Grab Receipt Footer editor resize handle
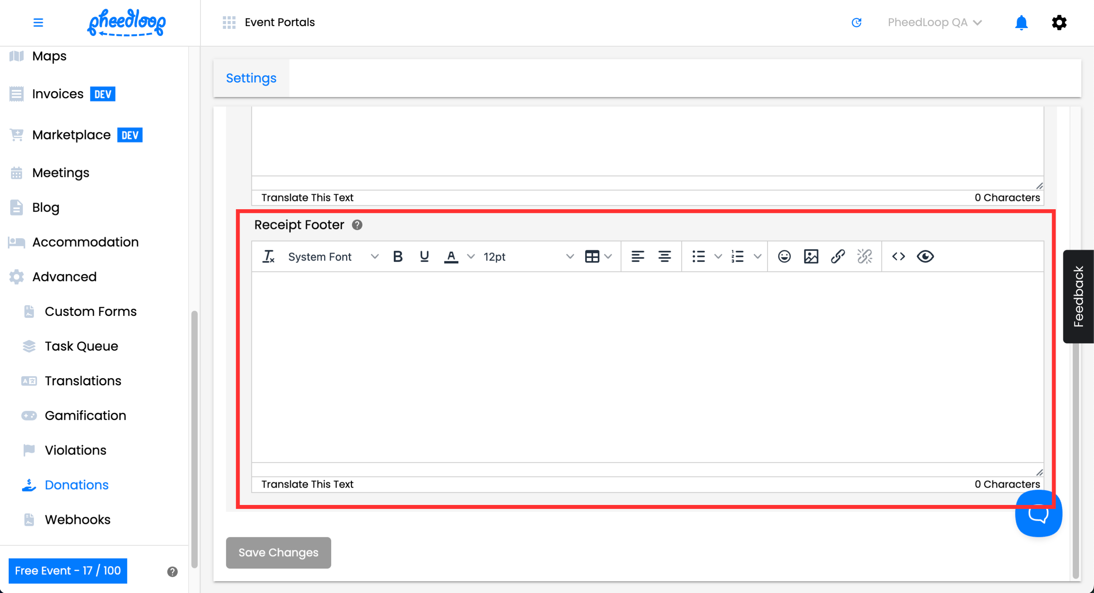The width and height of the screenshot is (1094, 593). [x=1039, y=472]
